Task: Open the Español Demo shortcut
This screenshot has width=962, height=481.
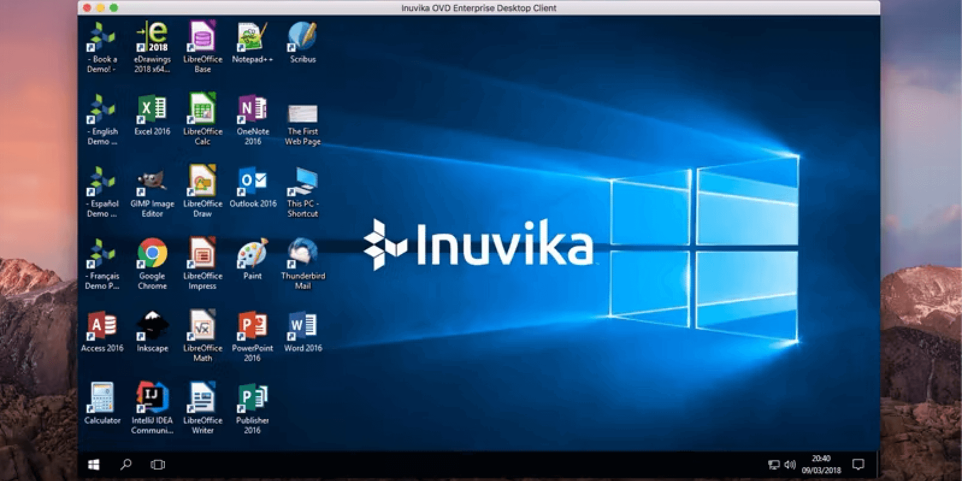Action: (x=102, y=192)
